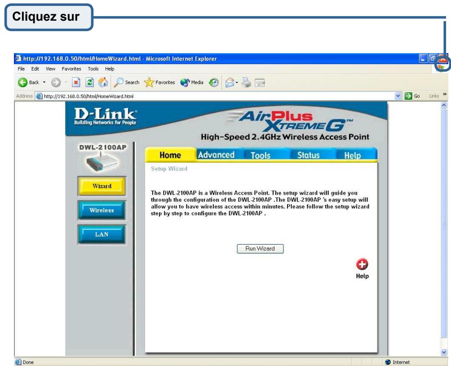
Task: Click the green Go button
Action: tap(412, 96)
